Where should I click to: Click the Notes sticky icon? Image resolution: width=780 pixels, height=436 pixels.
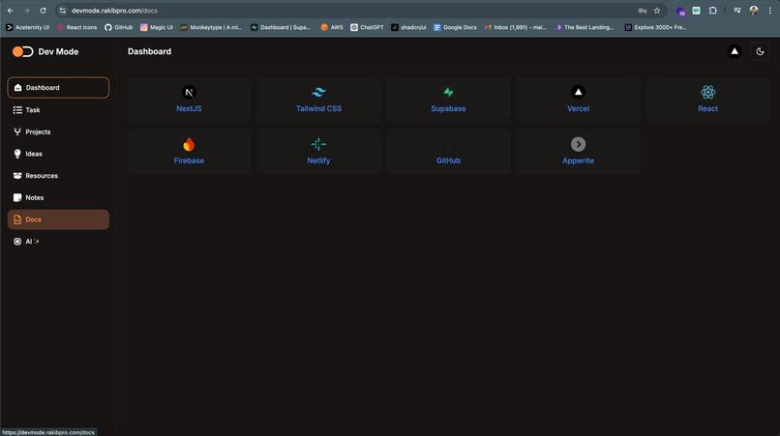pyautogui.click(x=17, y=197)
